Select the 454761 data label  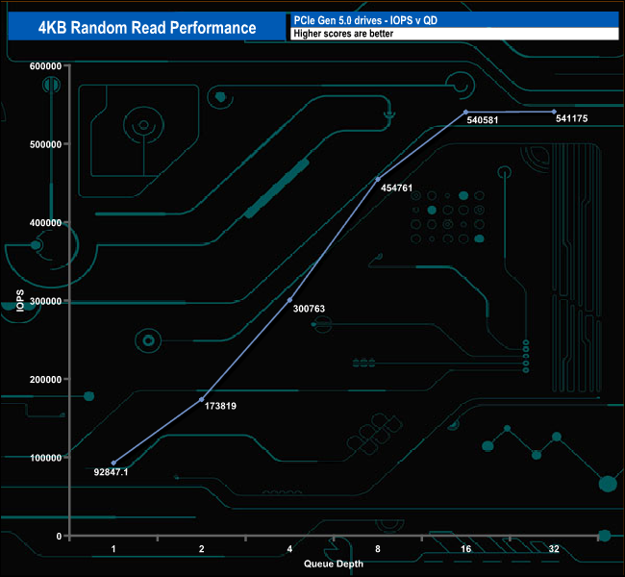click(395, 188)
